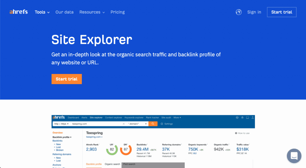Open Backlinks in the demo sidebar
The width and height of the screenshot is (306, 168).
click(x=57, y=141)
